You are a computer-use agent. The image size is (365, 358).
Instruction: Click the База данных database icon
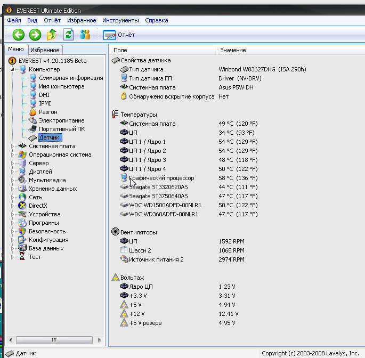(22, 248)
